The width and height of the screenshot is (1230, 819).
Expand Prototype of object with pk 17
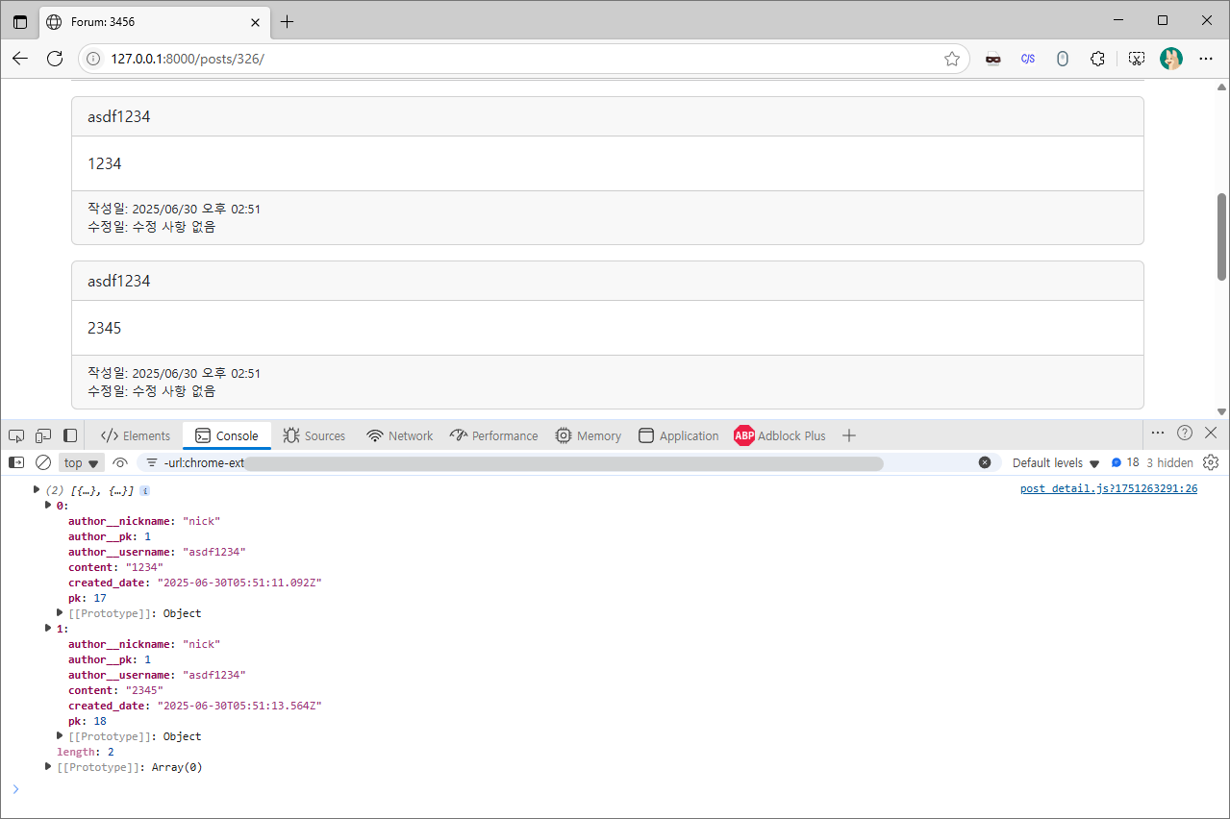(60, 612)
